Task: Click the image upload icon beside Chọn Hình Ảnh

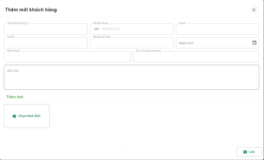Action: (x=15, y=116)
